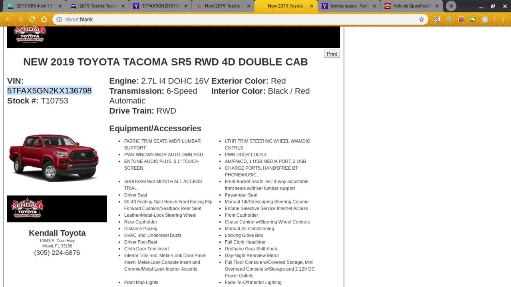The width and height of the screenshot is (511, 287).
Task: Close the '5TFAX5GN2KX13' tab
Action: point(185,6)
